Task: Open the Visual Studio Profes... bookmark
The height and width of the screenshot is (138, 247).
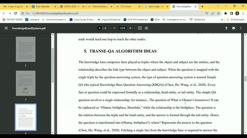Action: 82,20
